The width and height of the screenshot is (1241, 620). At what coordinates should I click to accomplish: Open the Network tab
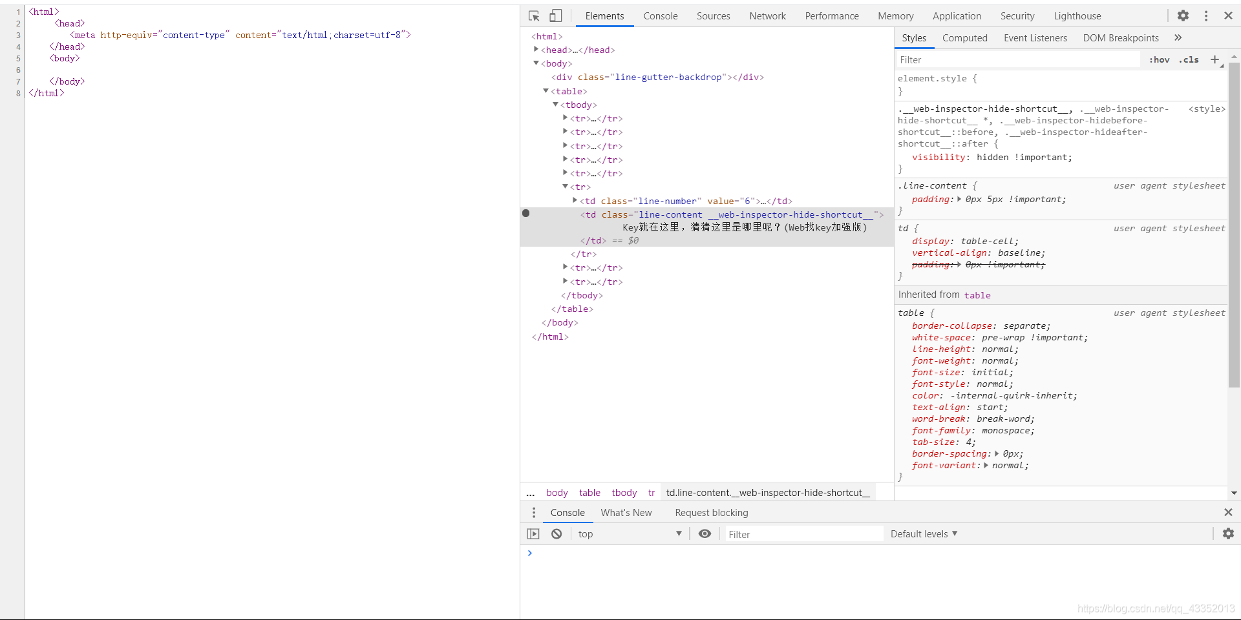coord(768,16)
